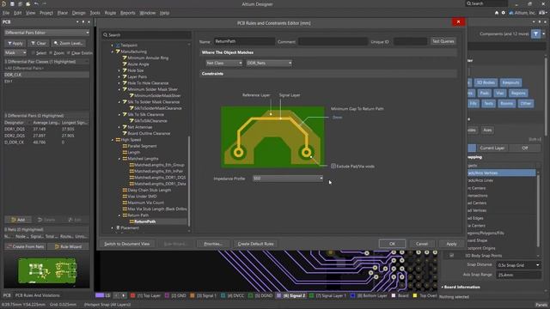Open the Design menu
The image size is (550, 309).
point(78,13)
